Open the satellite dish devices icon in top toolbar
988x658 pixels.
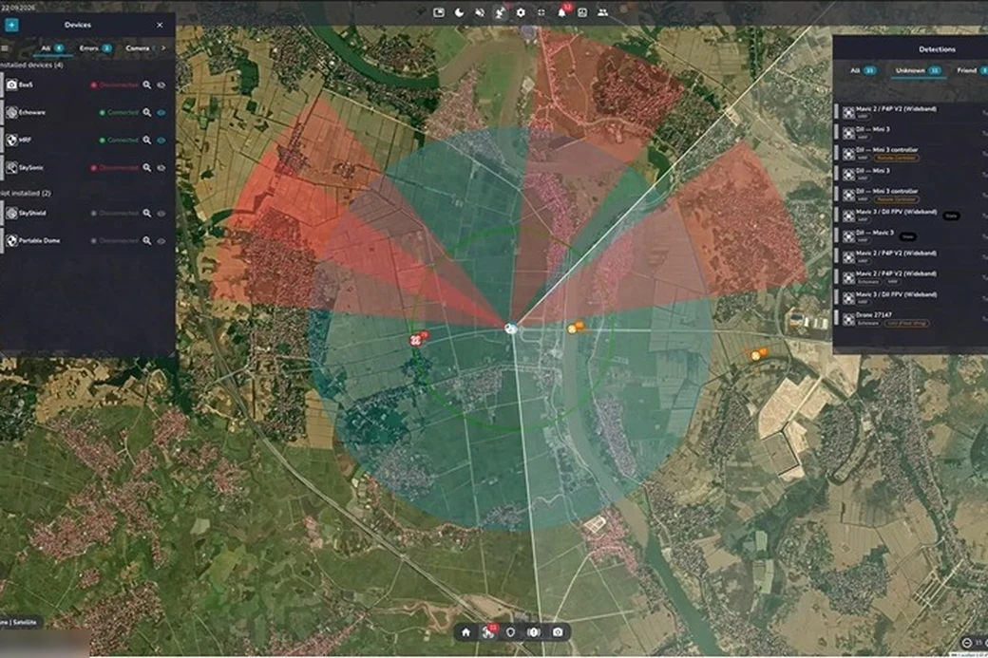point(500,12)
